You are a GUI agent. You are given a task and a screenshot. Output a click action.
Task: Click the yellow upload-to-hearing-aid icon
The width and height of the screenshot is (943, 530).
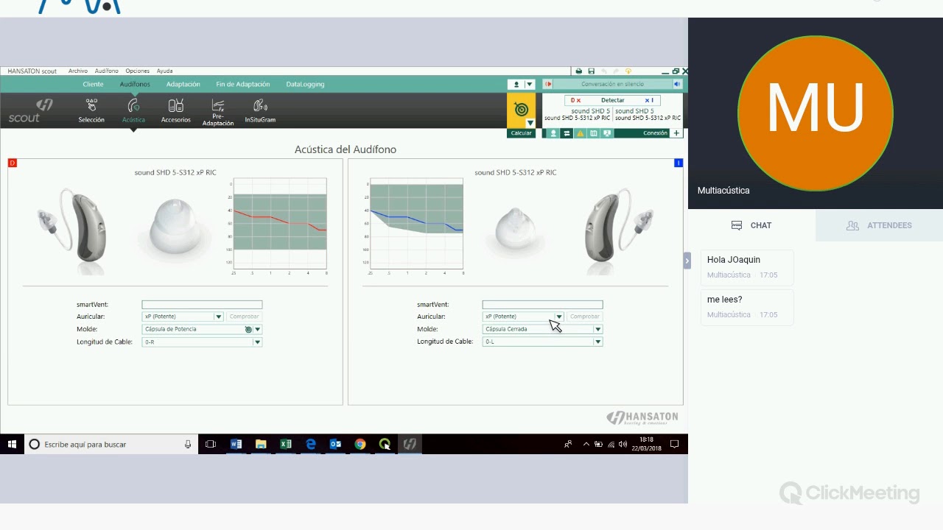pos(628,71)
